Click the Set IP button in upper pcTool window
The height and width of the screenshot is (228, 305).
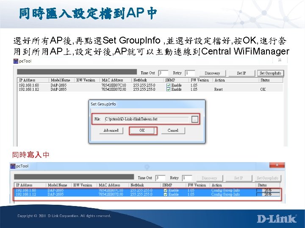click(241, 73)
